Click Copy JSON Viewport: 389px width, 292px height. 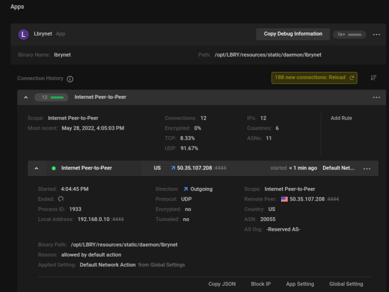(221, 284)
